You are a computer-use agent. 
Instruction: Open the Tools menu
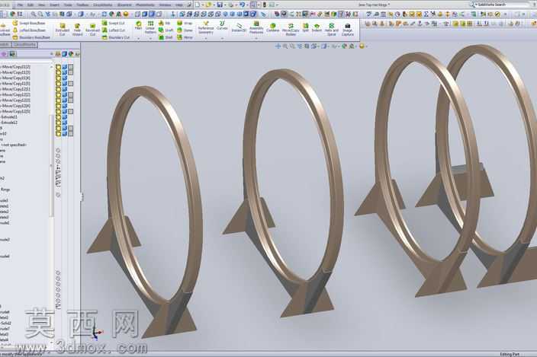pyautogui.click(x=68, y=5)
